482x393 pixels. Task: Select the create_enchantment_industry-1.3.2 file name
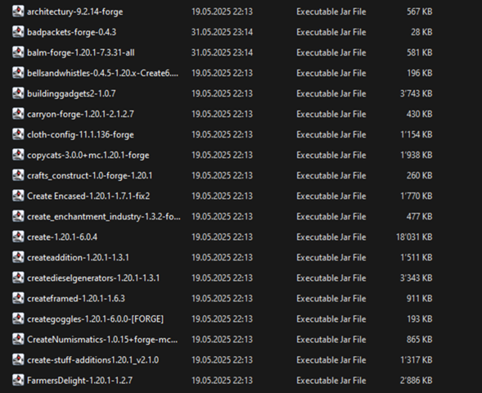tap(104, 216)
